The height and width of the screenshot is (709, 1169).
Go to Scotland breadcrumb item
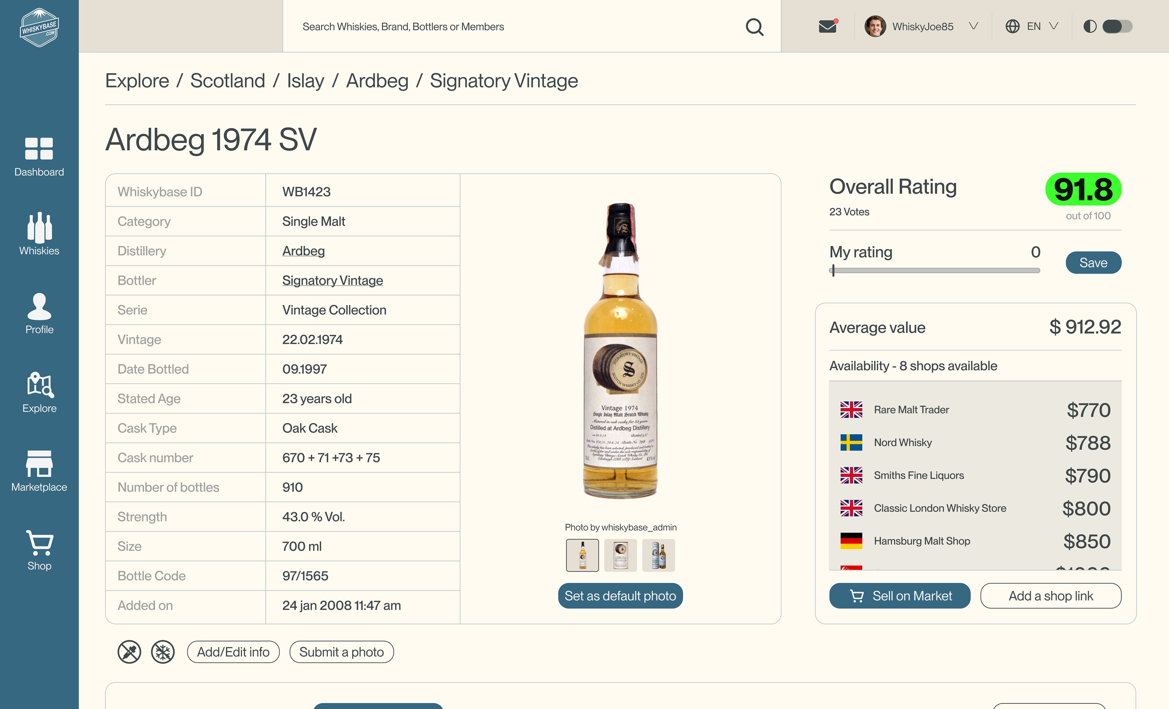tap(227, 81)
